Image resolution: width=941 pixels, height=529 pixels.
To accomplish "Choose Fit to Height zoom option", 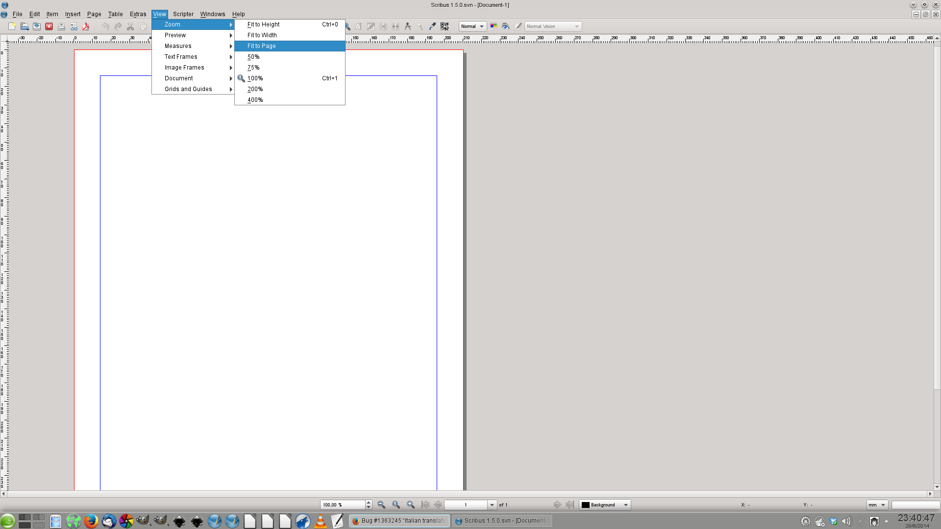I will (x=290, y=24).
